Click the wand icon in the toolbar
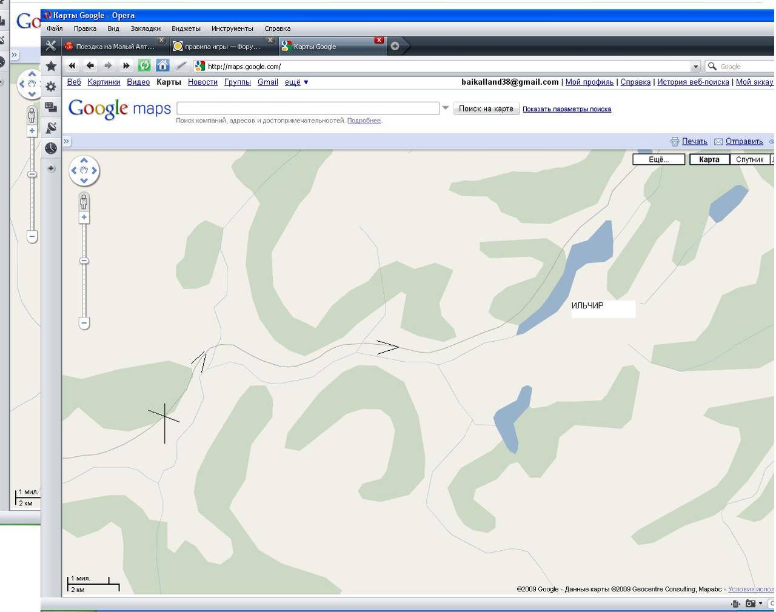Screen dimensions: 776x612 pos(181,65)
